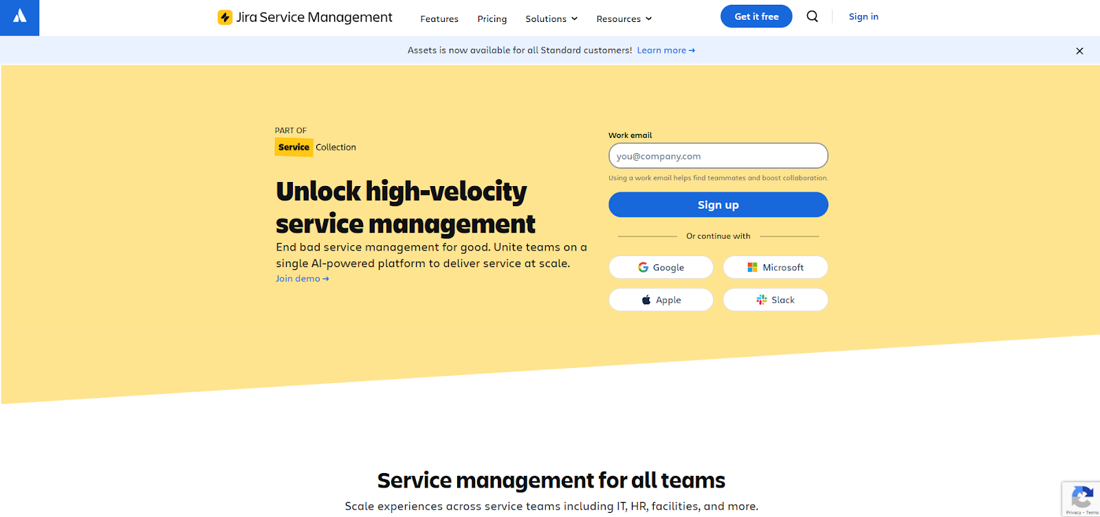The height and width of the screenshot is (517, 1100).
Task: Open the Join demo link
Action: click(302, 278)
